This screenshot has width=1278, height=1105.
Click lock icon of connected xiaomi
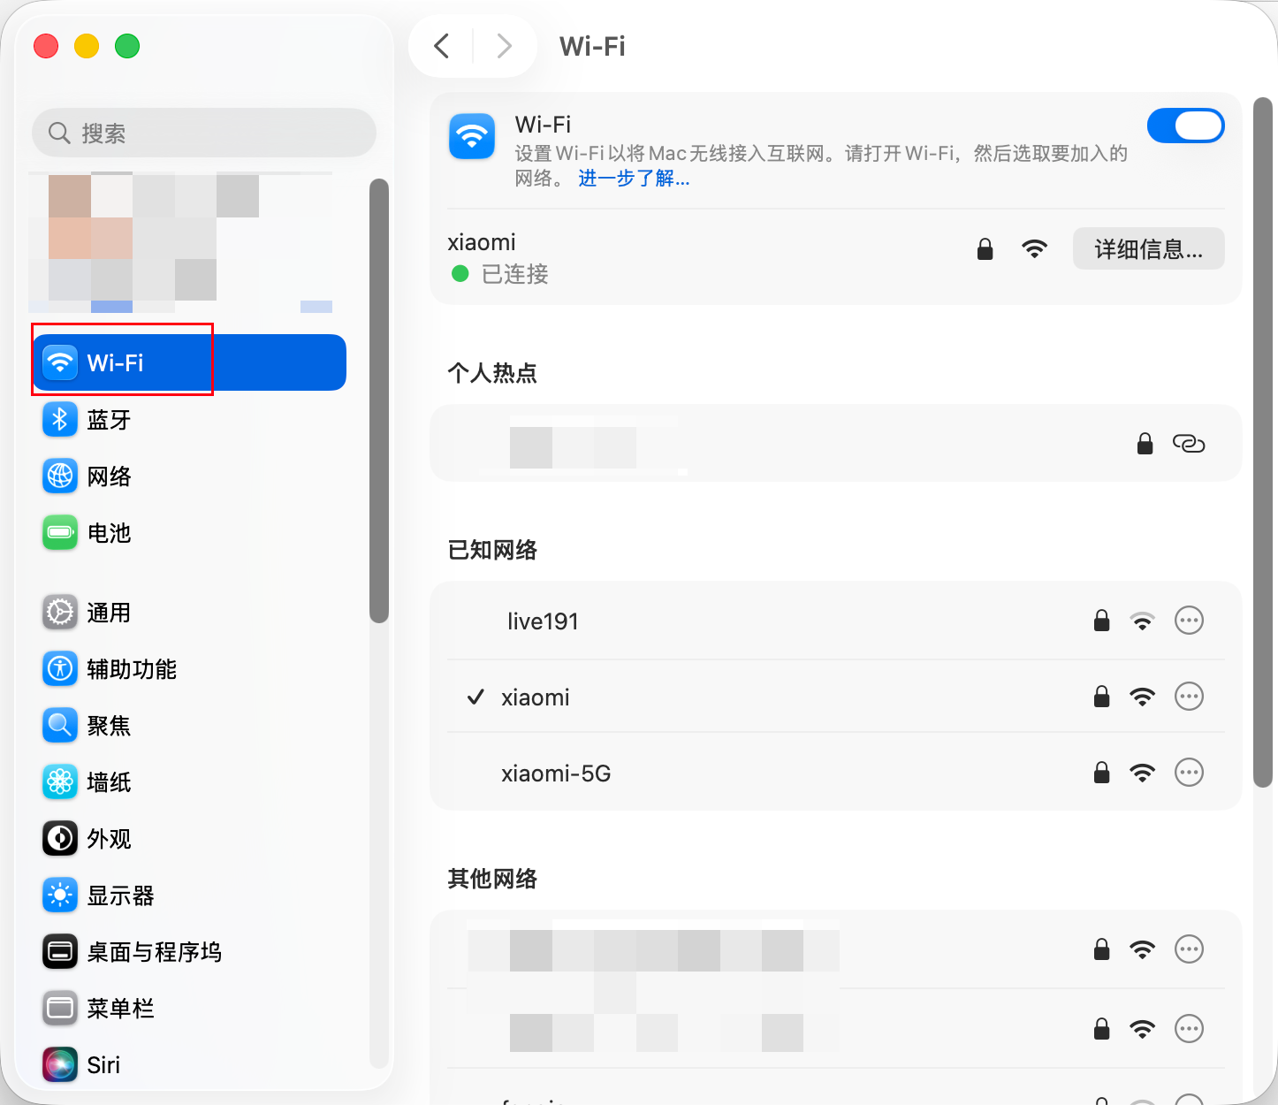click(985, 248)
